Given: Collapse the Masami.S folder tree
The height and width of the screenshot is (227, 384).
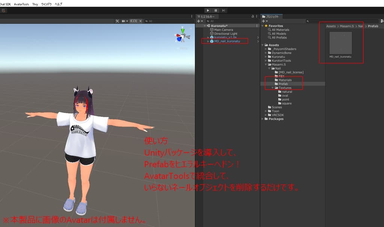Looking at the screenshot, I should 265,64.
